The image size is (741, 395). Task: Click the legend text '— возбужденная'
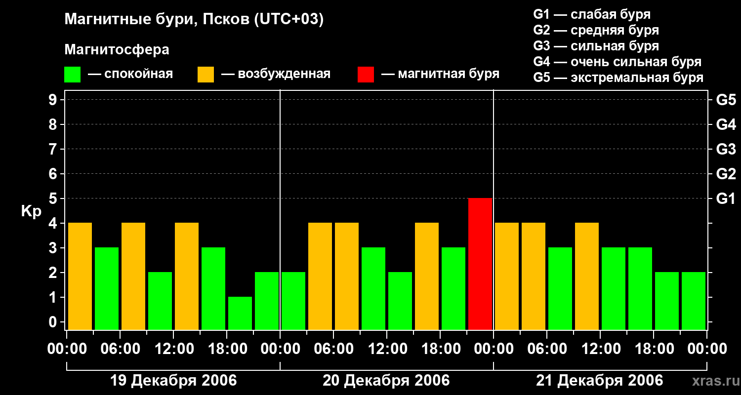click(x=276, y=74)
